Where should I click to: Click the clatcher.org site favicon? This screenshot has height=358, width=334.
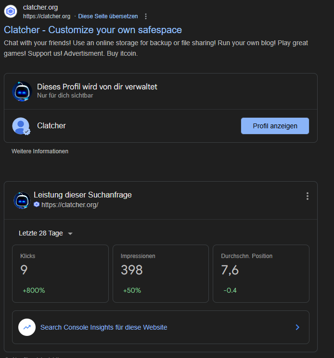point(11,11)
